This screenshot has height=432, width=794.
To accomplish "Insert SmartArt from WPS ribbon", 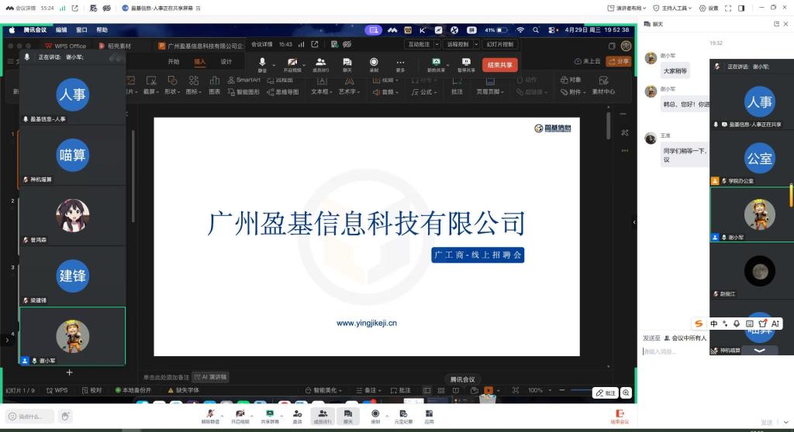I will click(x=243, y=80).
